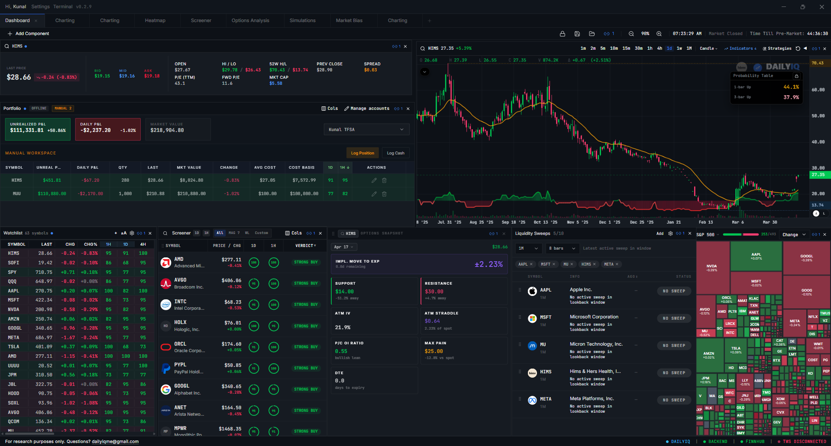Image resolution: width=831 pixels, height=446 pixels.
Task: Delete the MUU position trash icon
Action: [x=384, y=194]
